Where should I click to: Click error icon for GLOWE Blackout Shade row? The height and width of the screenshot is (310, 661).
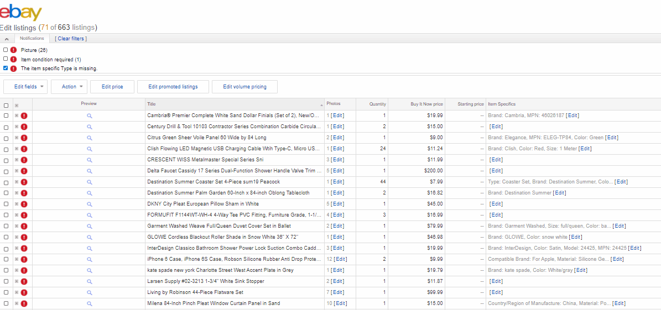click(x=24, y=237)
